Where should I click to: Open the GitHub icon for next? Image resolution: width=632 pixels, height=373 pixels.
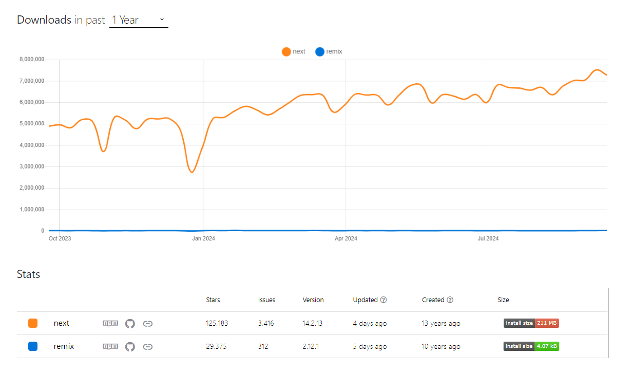click(x=130, y=324)
